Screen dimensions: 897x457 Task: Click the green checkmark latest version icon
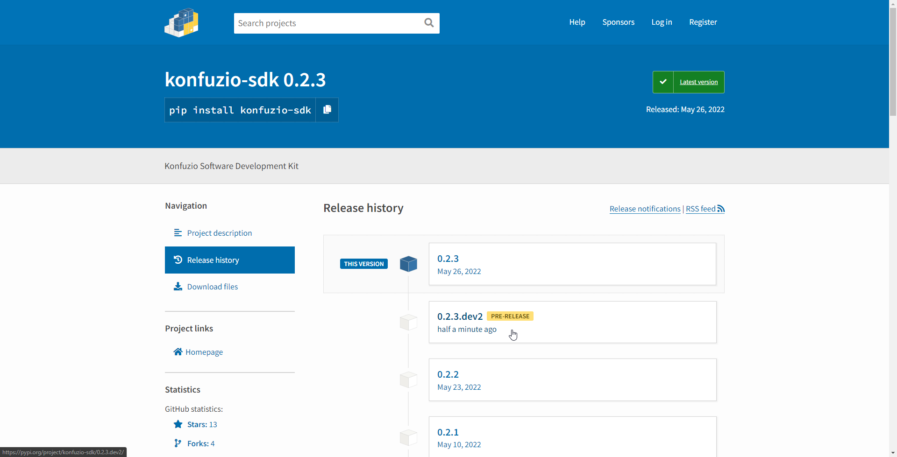[663, 82]
